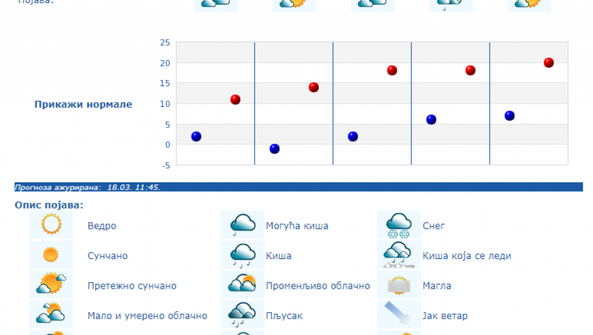Click the Мало и умерено облачно icon
The image size is (593, 335).
coord(51,315)
